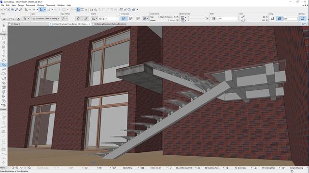Select the Arrow tool in toolbox
The width and height of the screenshot is (309, 173).
pos(3,25)
